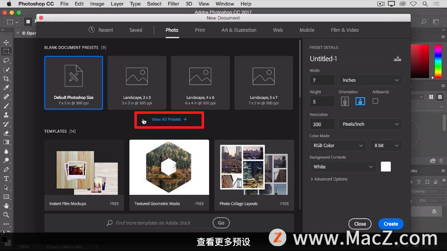447x251 pixels.
Task: Select the Move tool
Action: tap(6, 42)
